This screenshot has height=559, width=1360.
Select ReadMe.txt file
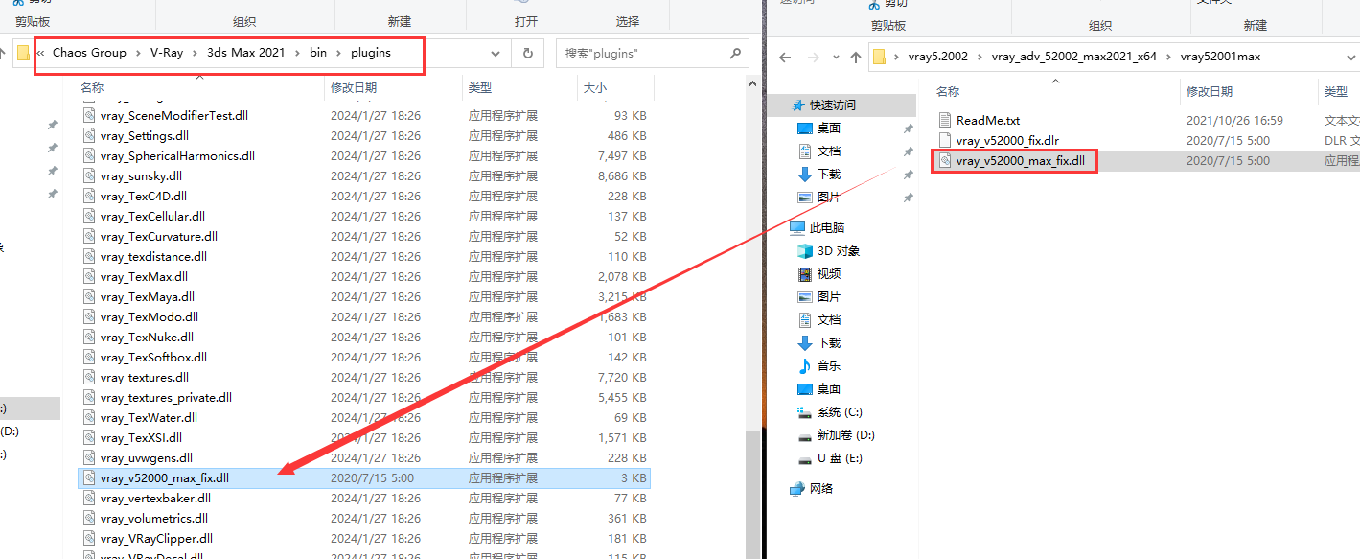pos(988,121)
